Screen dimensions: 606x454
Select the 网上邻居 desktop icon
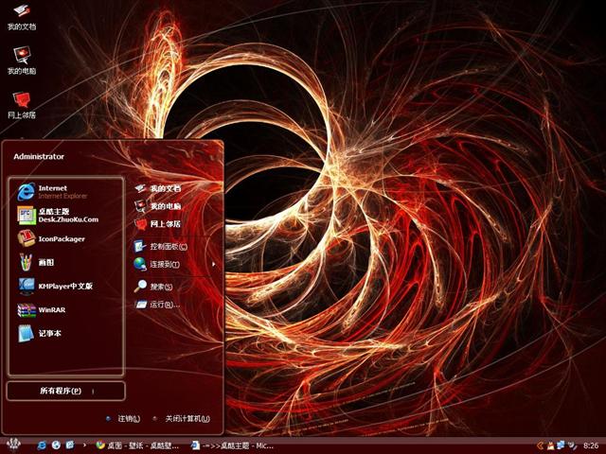21,102
